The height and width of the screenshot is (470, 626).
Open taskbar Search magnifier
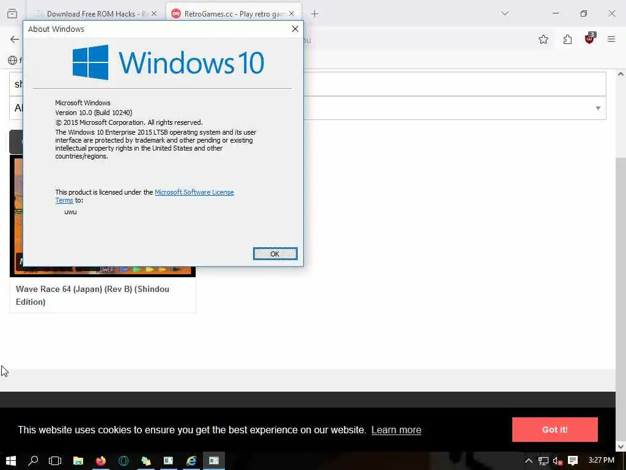tap(33, 461)
